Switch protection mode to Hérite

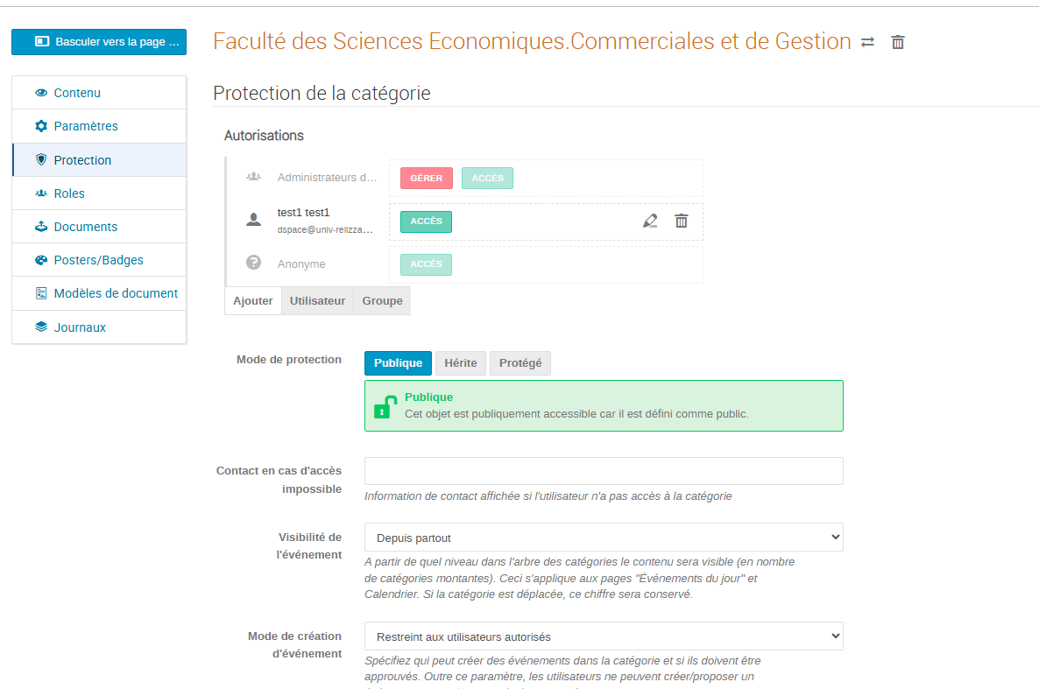point(460,363)
